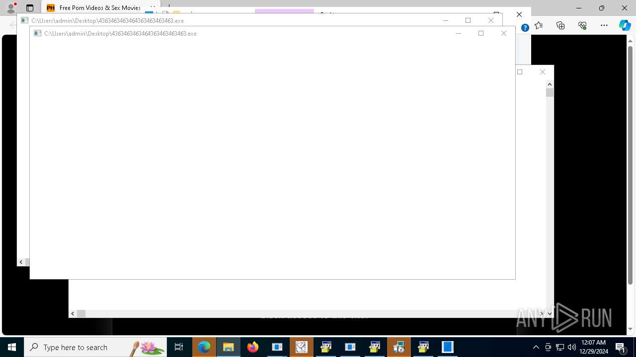The image size is (636, 357).
Task: Open Edge Settings and more menu
Action: 604,25
